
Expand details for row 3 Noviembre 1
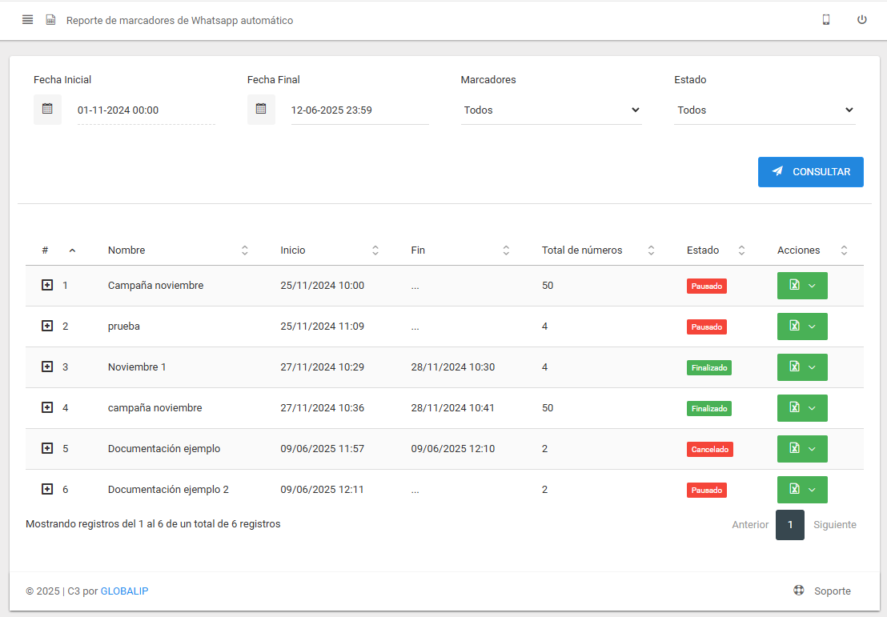[x=47, y=367]
